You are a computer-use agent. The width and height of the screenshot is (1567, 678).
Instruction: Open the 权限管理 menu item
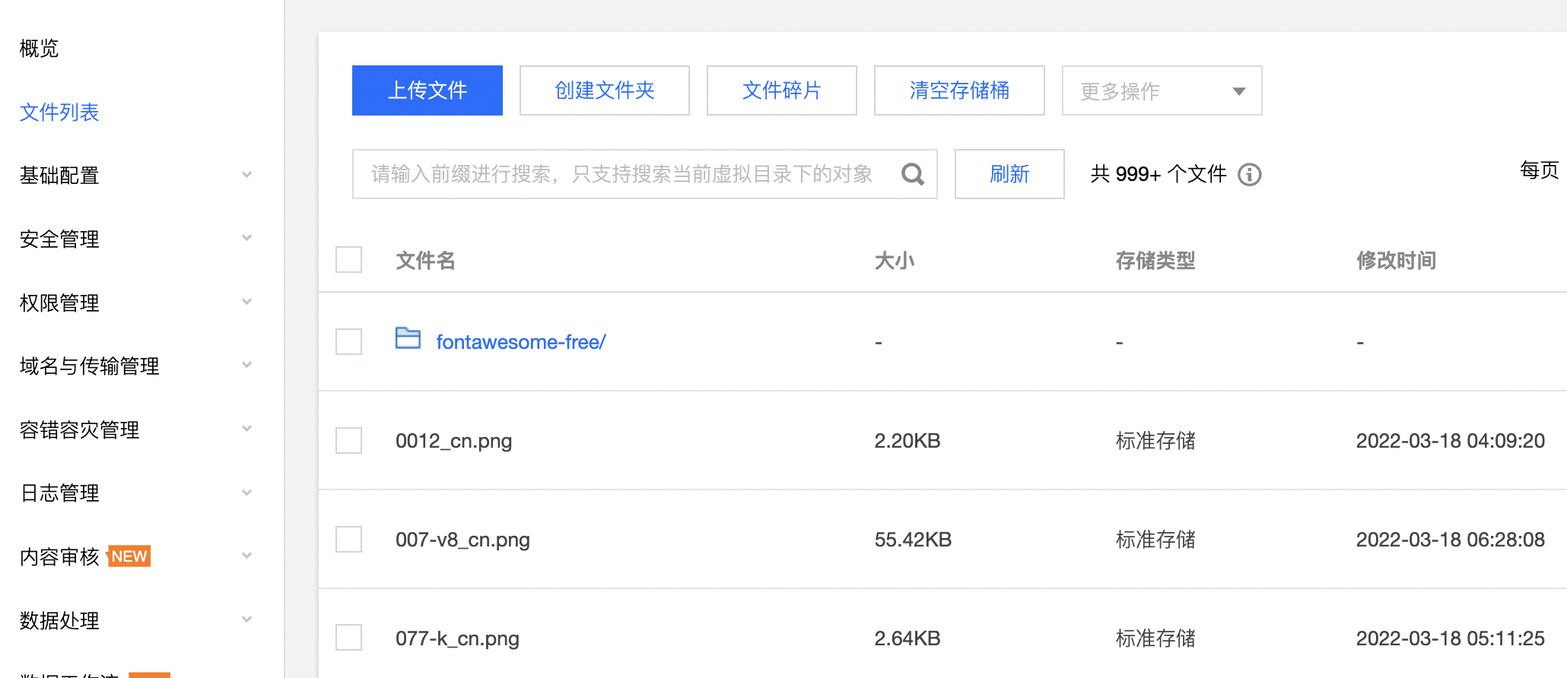click(59, 303)
